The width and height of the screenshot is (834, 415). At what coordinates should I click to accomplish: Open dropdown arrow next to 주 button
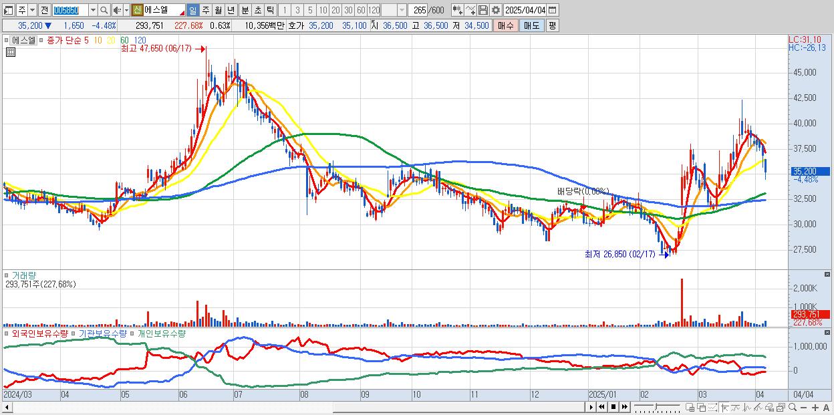(x=32, y=10)
